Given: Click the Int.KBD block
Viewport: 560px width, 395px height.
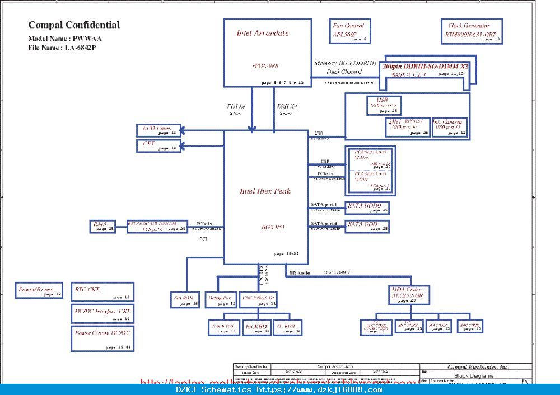Looking at the screenshot, I should (256, 327).
